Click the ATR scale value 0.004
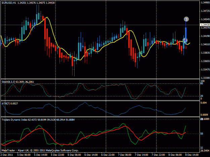This screenshot has height=157, width=210. (203, 103)
